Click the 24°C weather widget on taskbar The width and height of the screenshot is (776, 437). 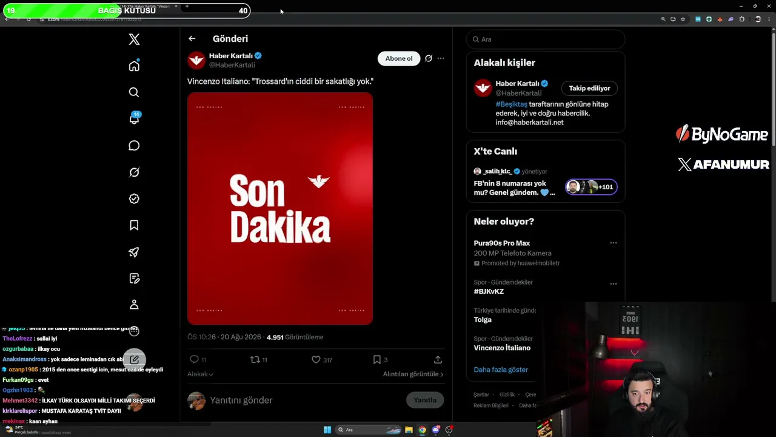coord(22,430)
